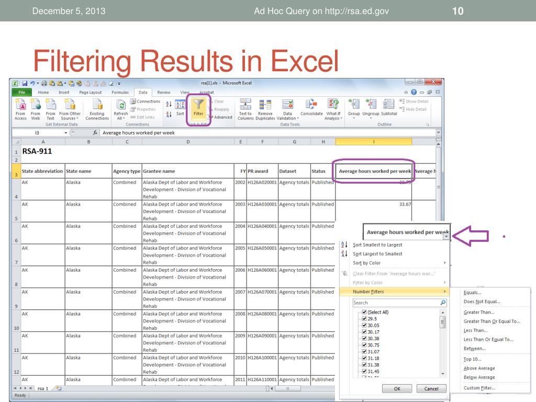Open From Access data import
This screenshot has height=402, width=536.
pyautogui.click(x=20, y=109)
